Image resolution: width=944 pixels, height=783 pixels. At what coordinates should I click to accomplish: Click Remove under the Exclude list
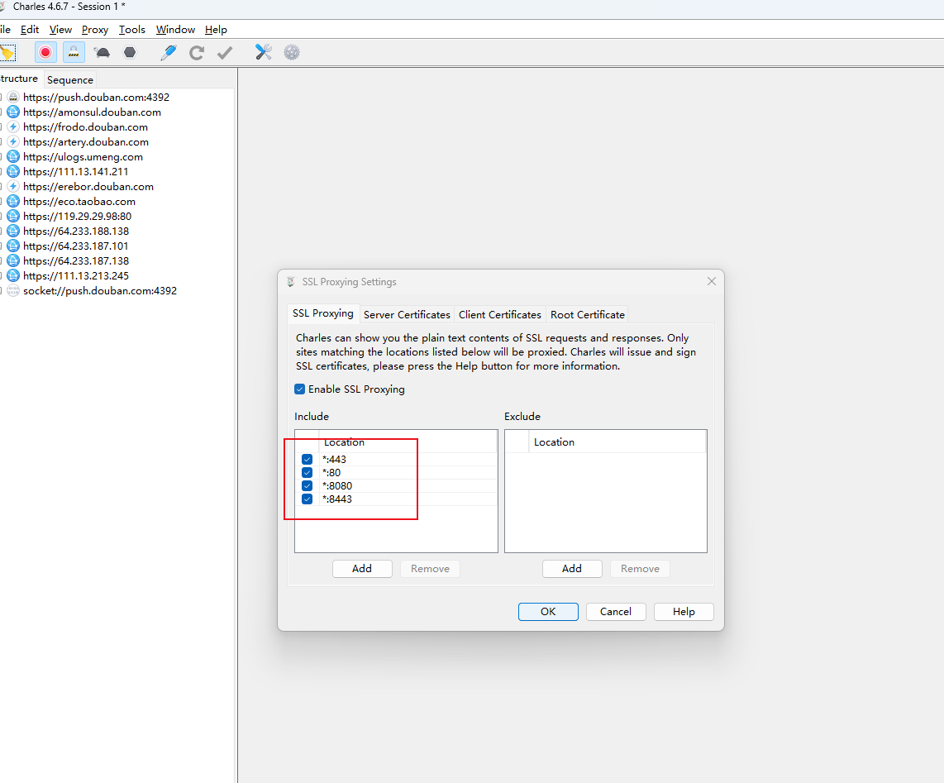coord(640,569)
